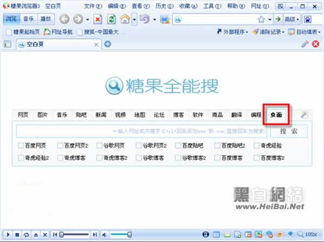Toggle the sidebar panel icon

coord(8,44)
